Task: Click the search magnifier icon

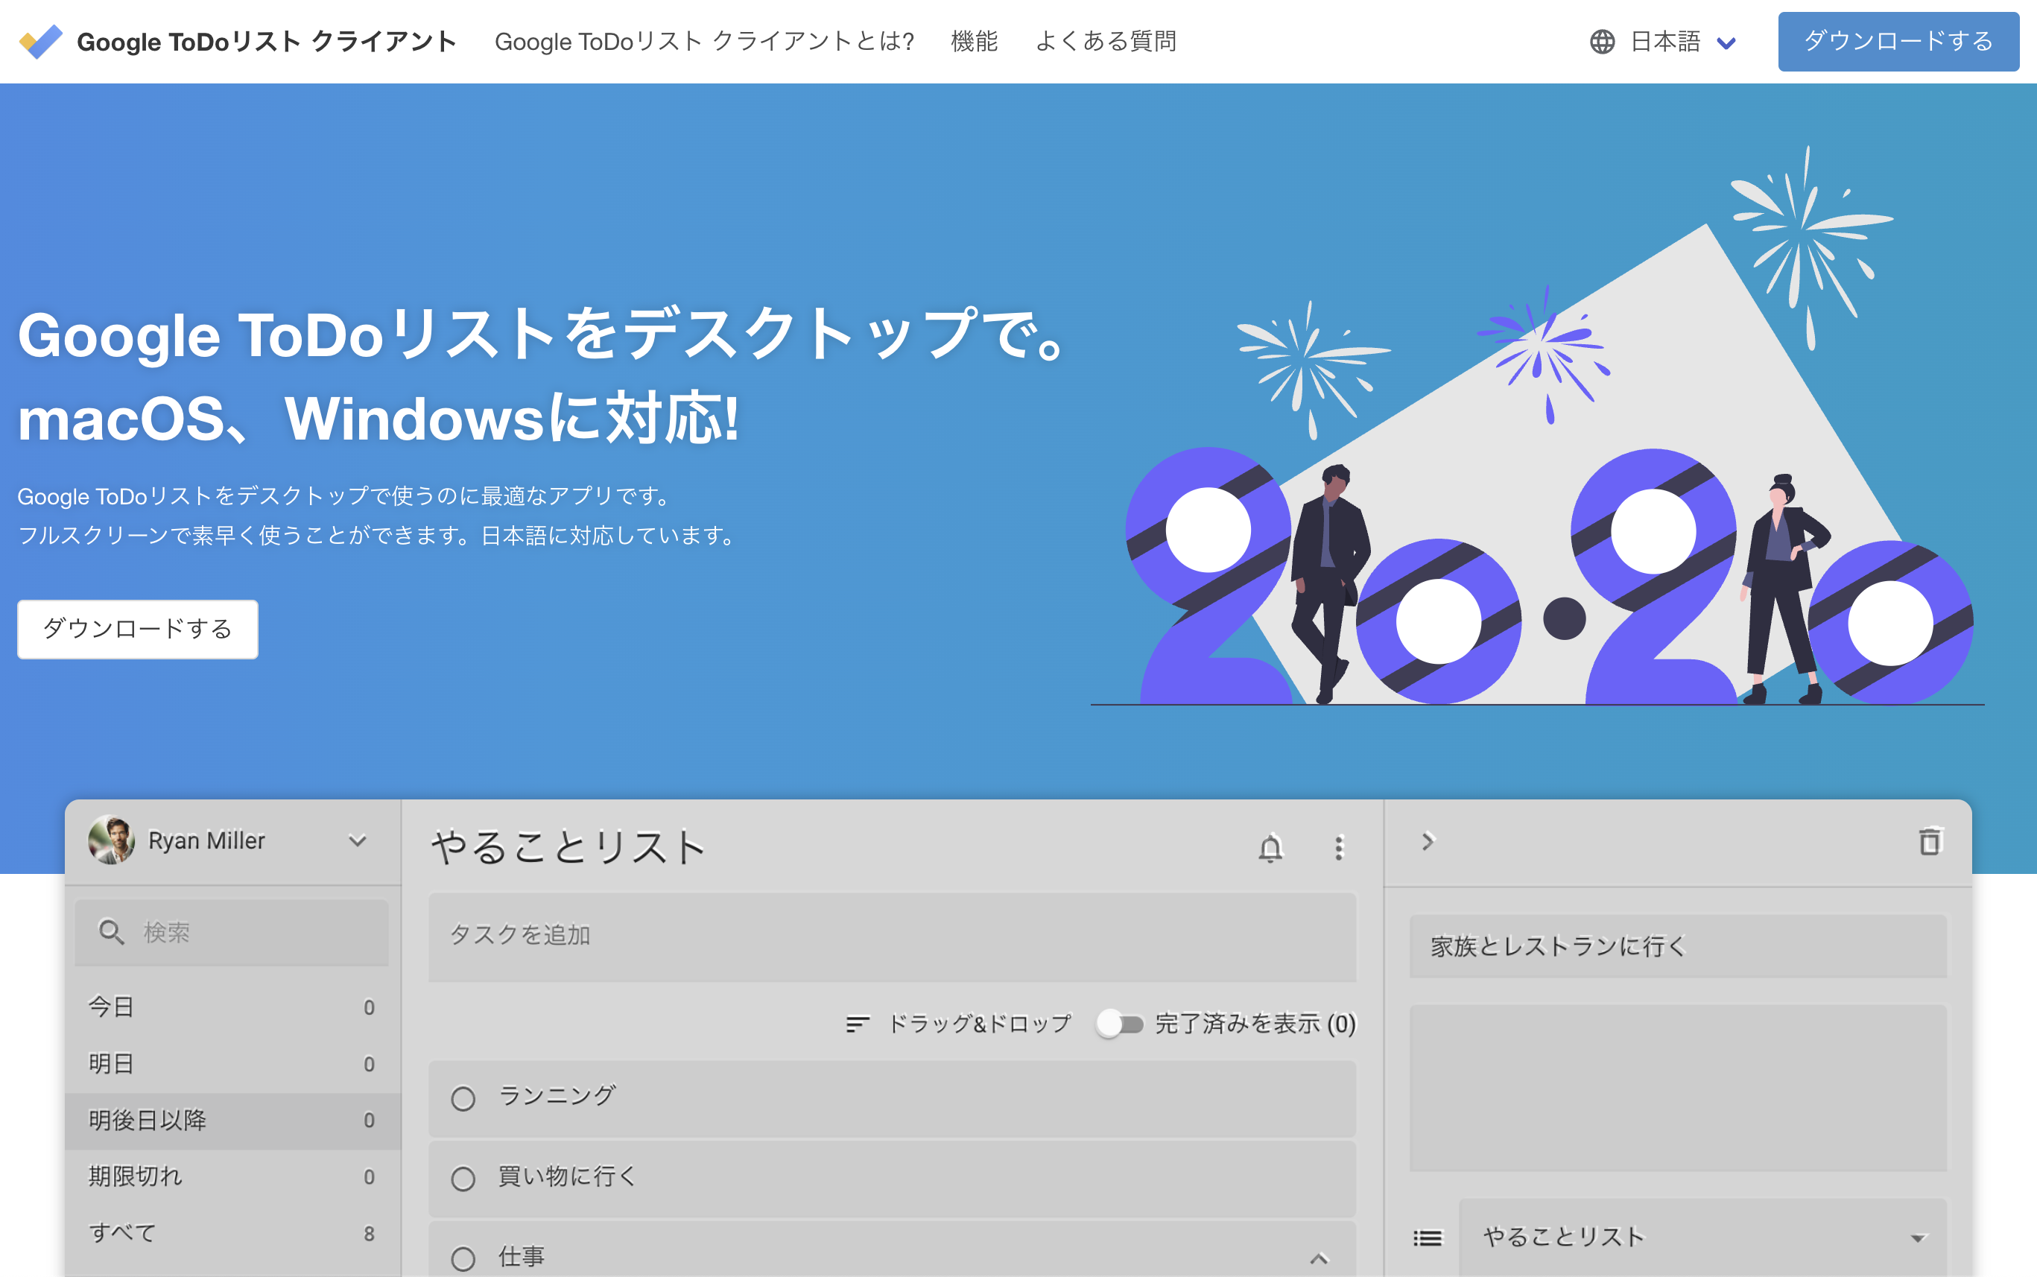Action: pyautogui.click(x=112, y=931)
